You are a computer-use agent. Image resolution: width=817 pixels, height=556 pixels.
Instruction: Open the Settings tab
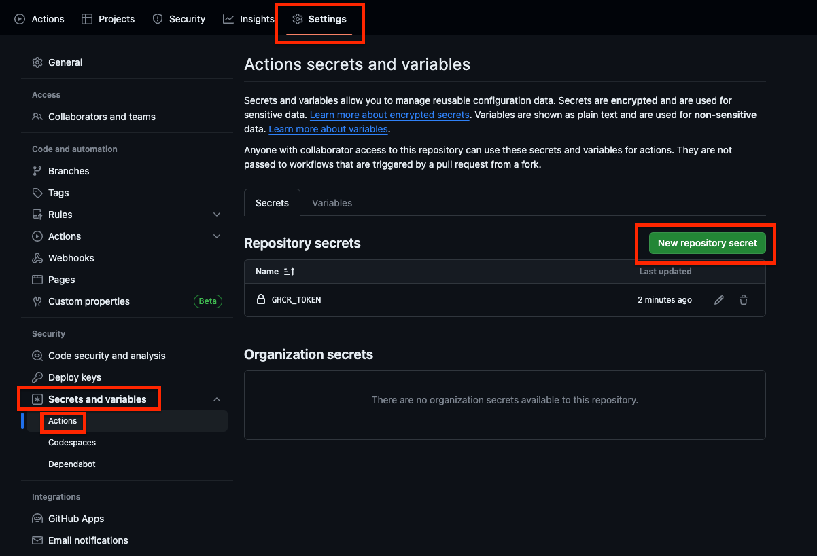pyautogui.click(x=319, y=19)
